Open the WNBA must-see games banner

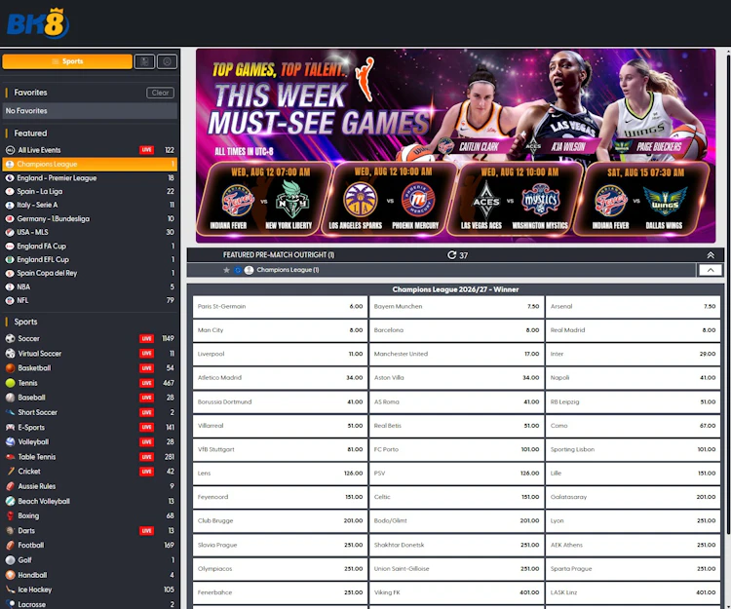(455, 146)
